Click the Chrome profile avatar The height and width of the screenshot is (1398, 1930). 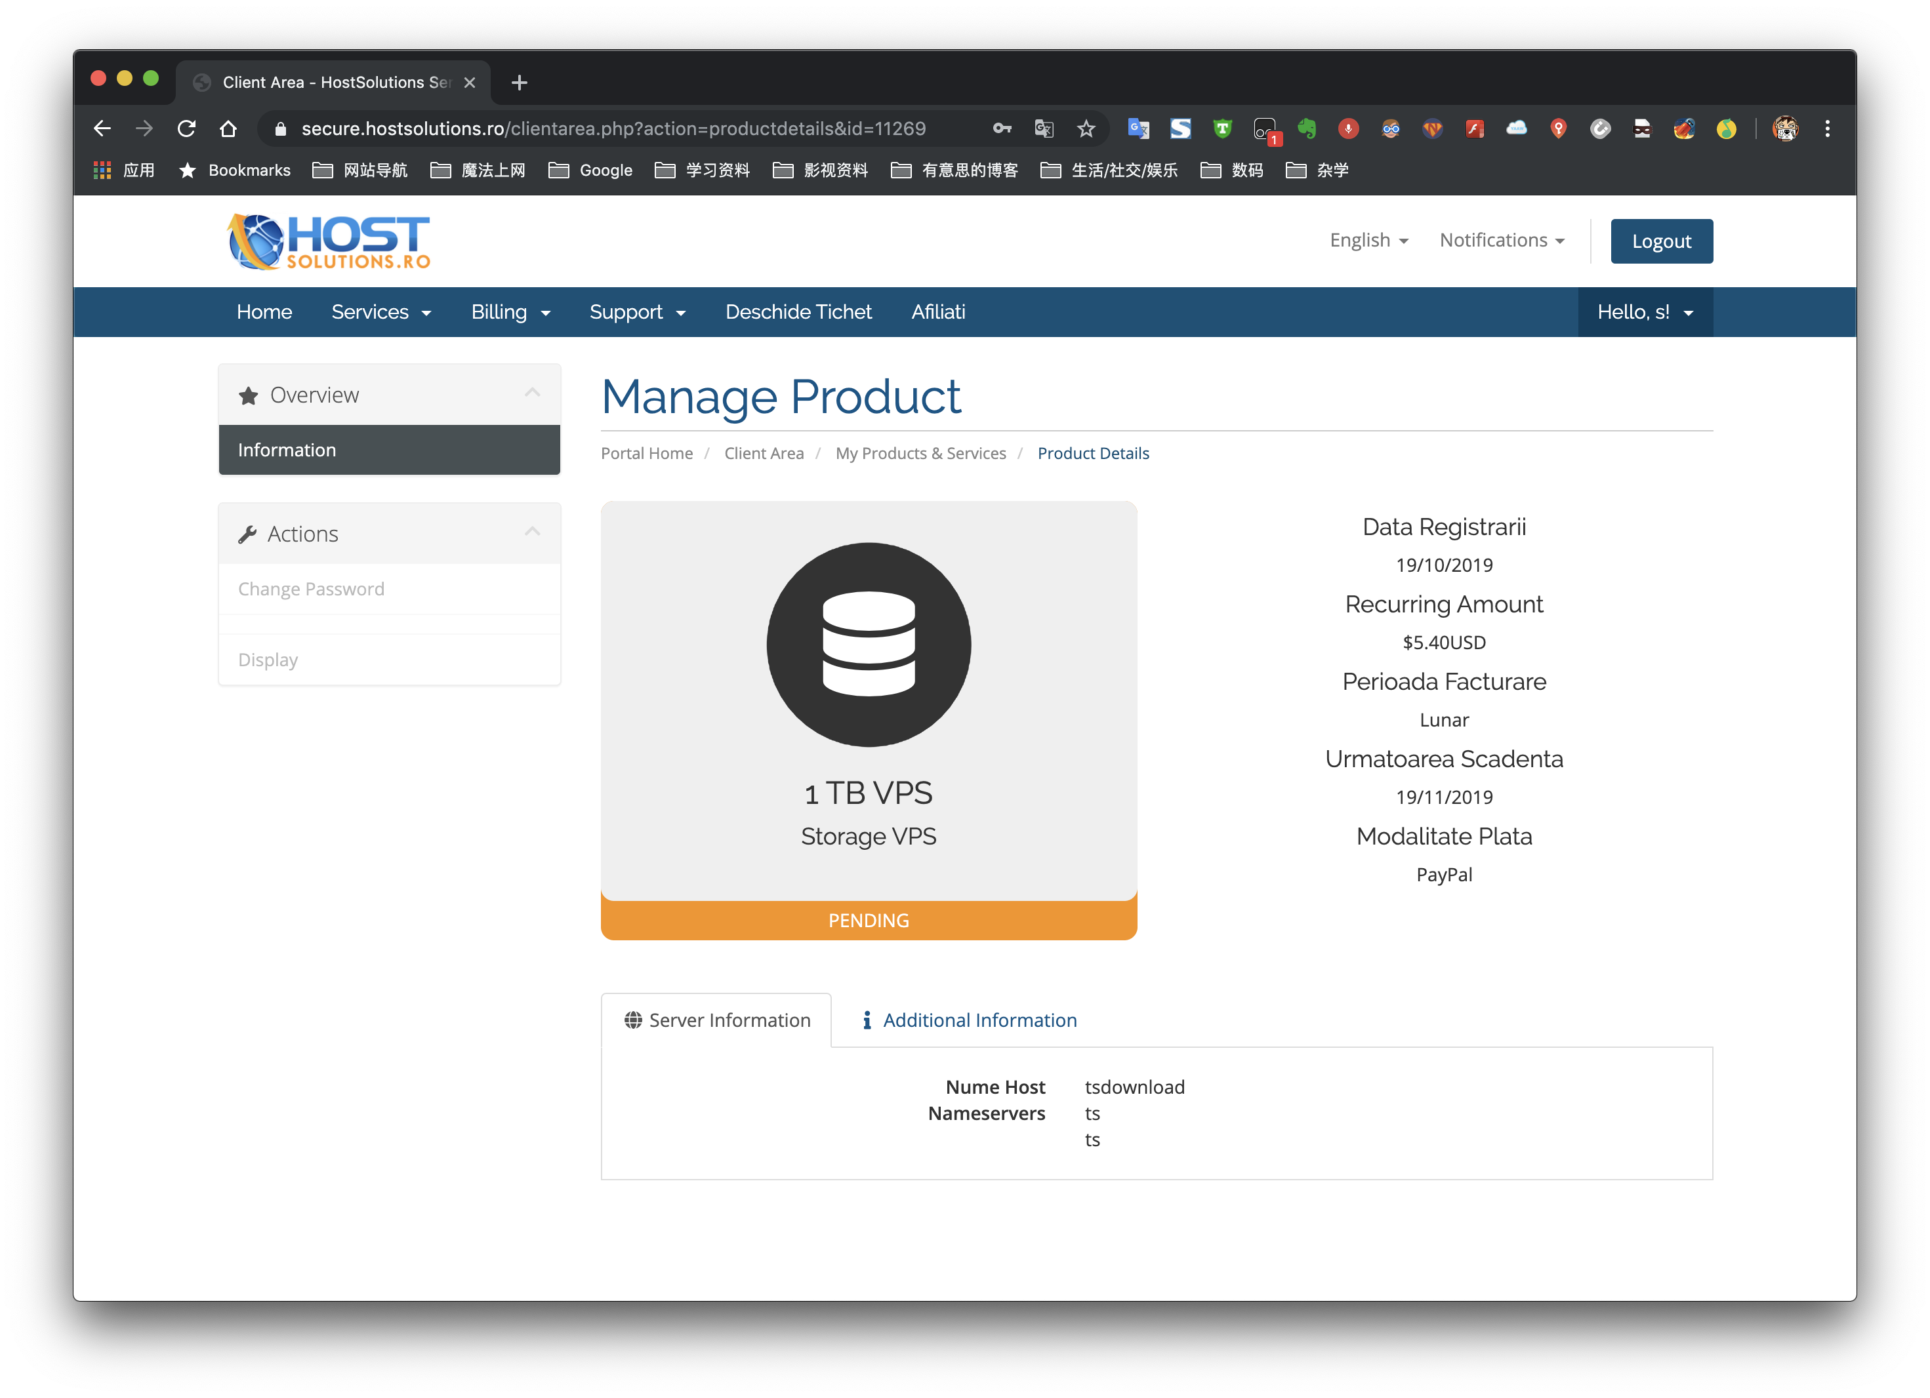click(x=1785, y=129)
